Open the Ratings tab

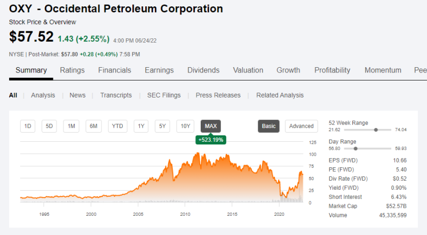(72, 70)
